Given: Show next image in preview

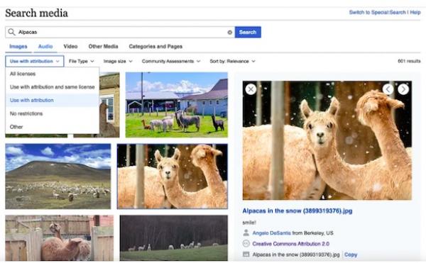Looking at the screenshot, I should tap(403, 89).
